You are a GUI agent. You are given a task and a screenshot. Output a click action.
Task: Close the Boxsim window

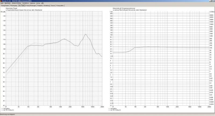click(214, 1)
